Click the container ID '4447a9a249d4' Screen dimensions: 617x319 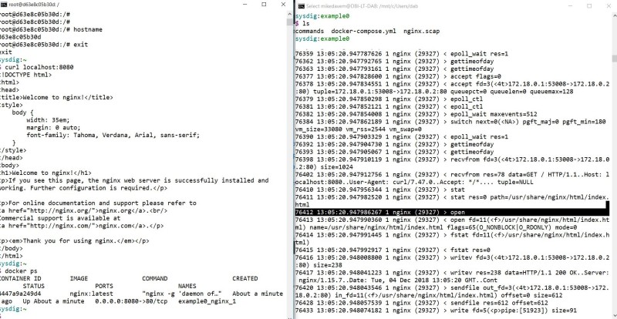[21, 294]
